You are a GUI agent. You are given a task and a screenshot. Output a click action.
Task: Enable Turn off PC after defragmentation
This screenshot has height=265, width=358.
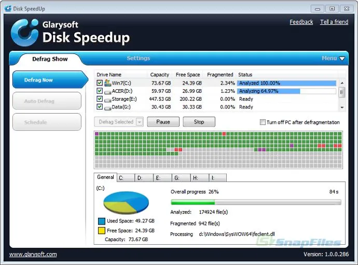tap(263, 122)
